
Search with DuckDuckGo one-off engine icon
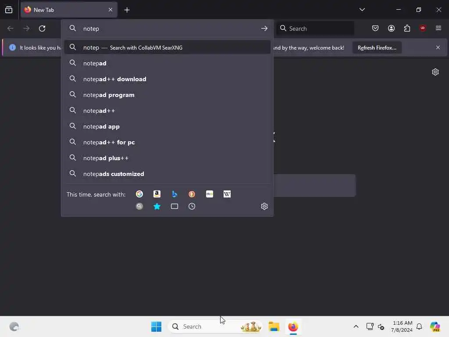tap(192, 194)
